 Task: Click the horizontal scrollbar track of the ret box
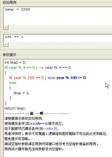60,44
